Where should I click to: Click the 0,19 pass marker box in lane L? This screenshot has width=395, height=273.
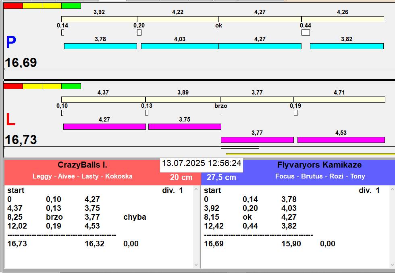click(295, 113)
